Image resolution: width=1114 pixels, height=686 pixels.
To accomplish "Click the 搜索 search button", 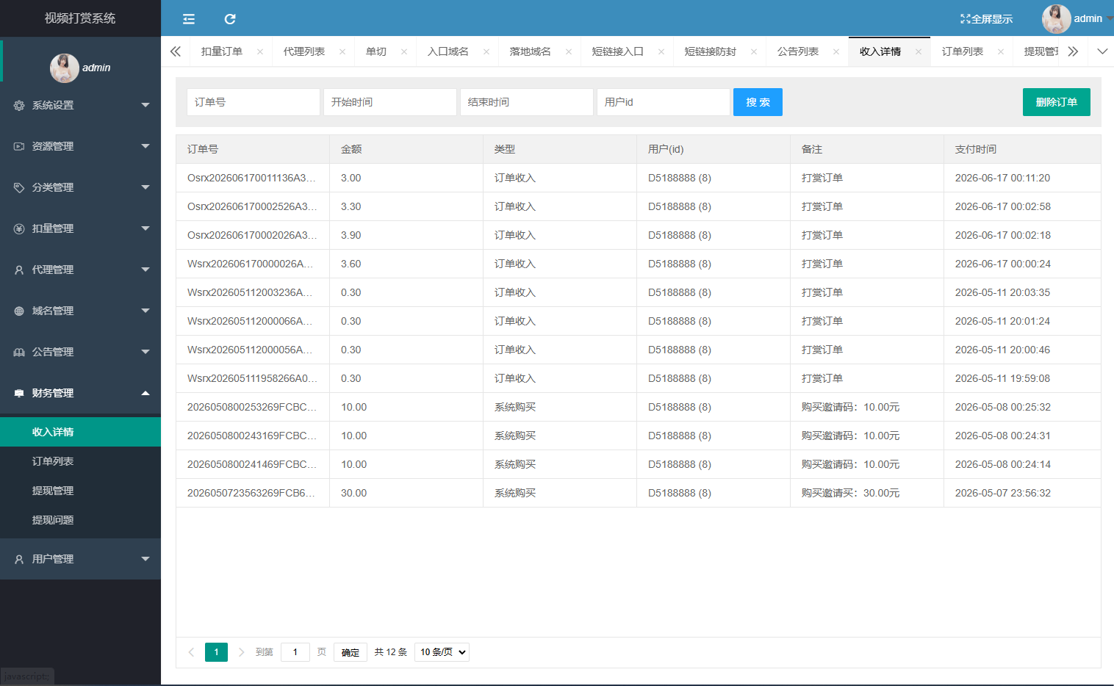I will point(758,102).
